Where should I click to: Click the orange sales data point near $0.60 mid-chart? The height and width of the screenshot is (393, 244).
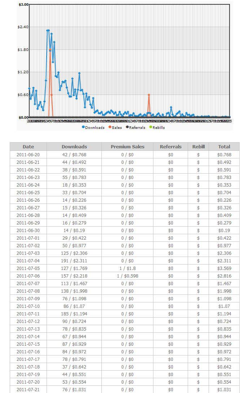click(149, 95)
